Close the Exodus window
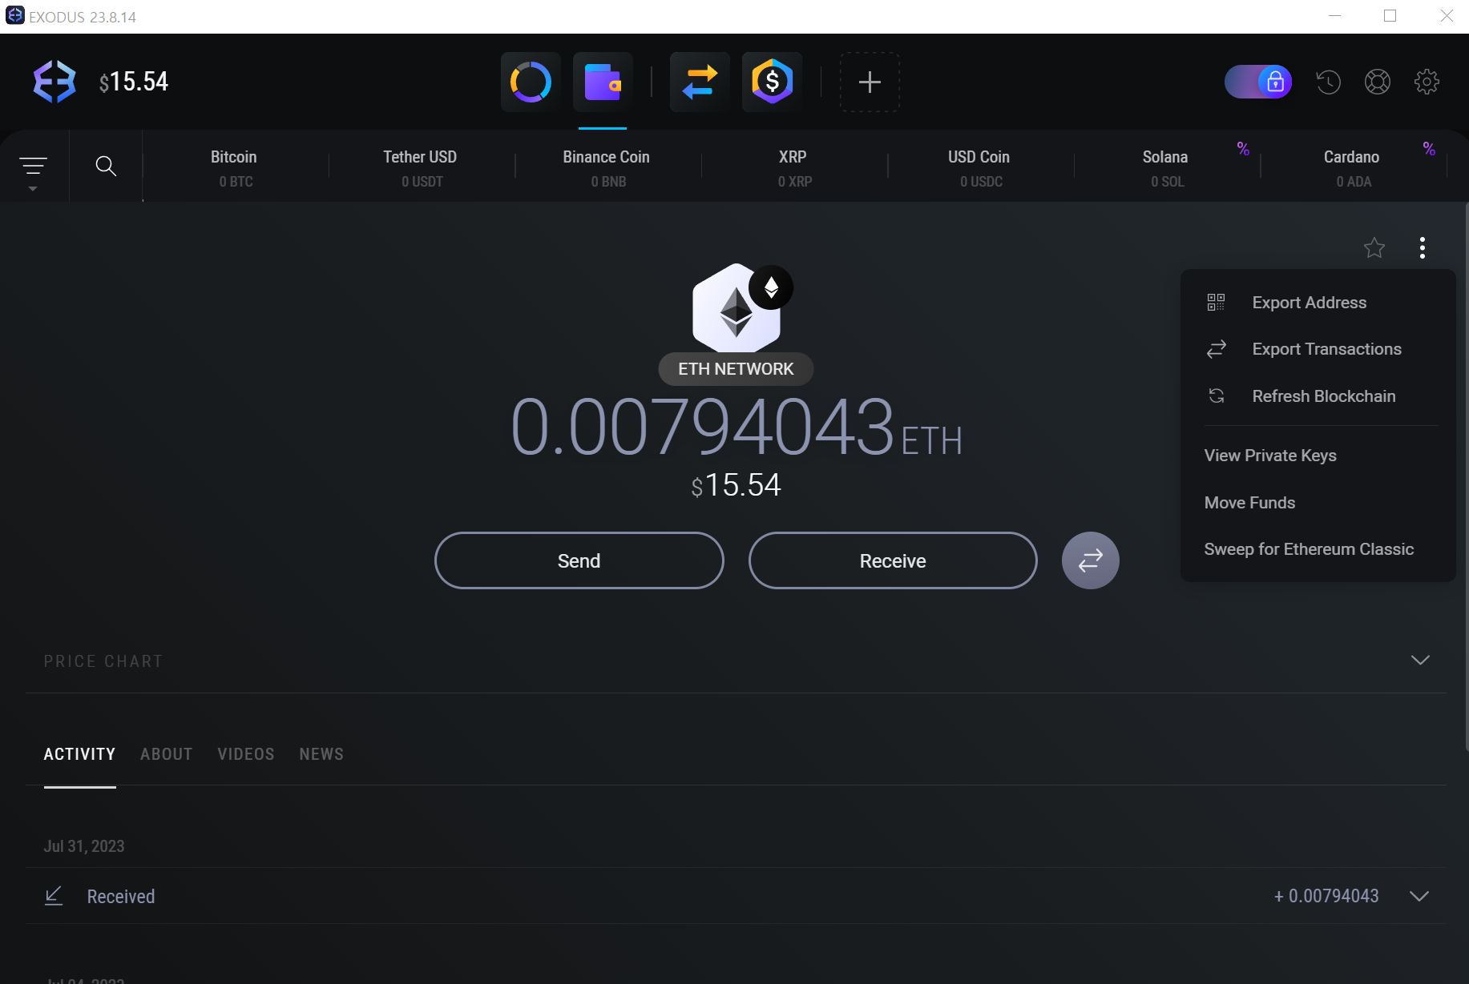Screen dimensions: 1469x984 pos(1447,16)
